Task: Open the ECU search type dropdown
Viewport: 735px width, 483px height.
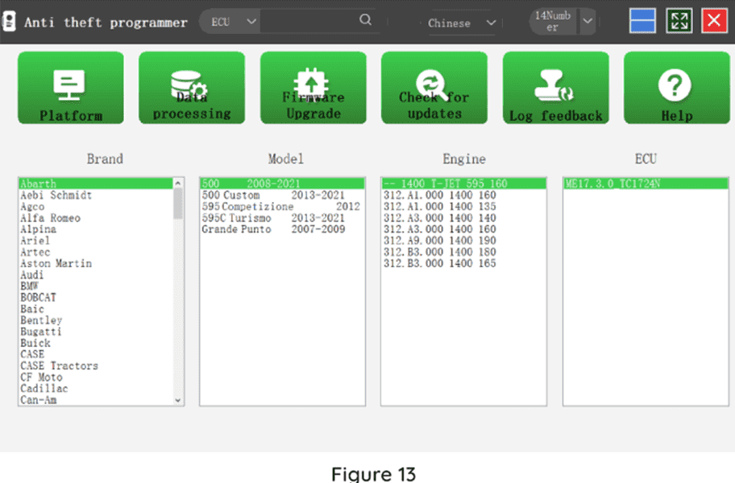Action: pos(230,22)
